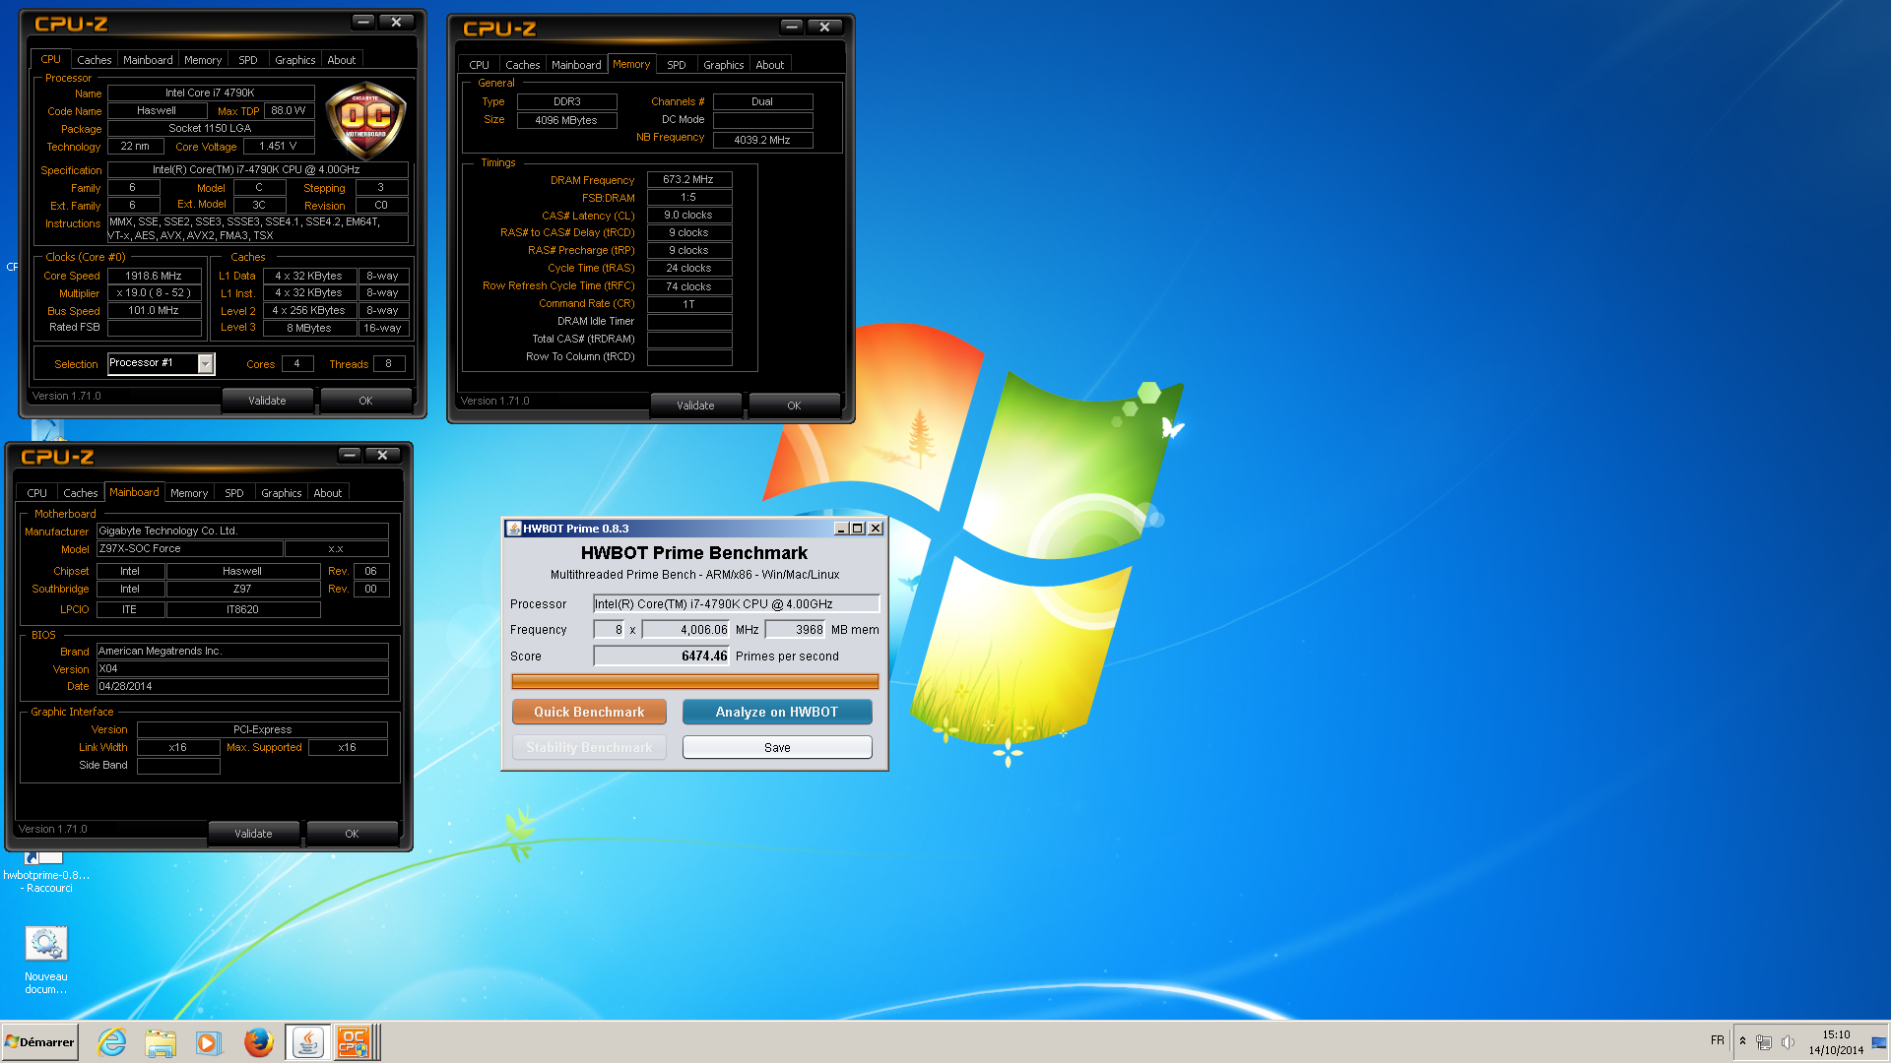Click the Core Speed value 1918.6 MHz

pos(154,277)
